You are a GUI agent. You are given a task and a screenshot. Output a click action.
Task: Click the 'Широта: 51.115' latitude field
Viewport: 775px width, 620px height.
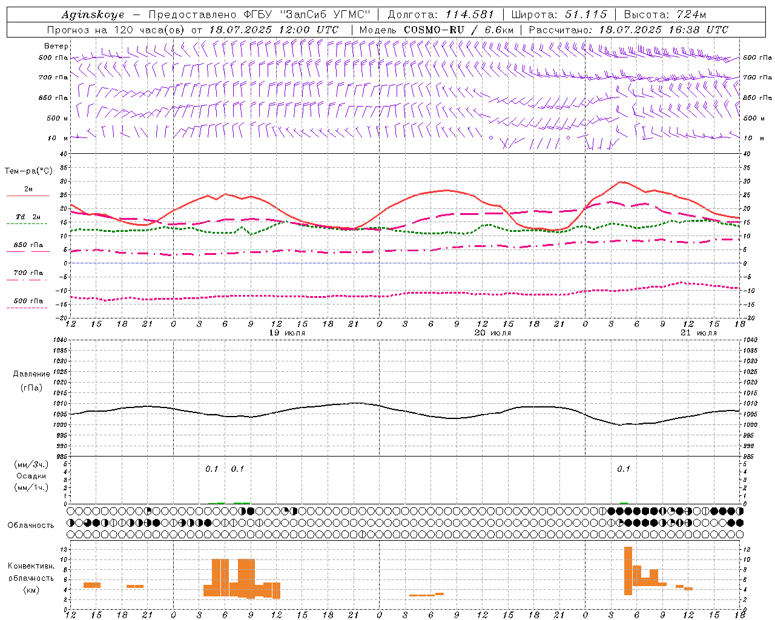click(559, 15)
